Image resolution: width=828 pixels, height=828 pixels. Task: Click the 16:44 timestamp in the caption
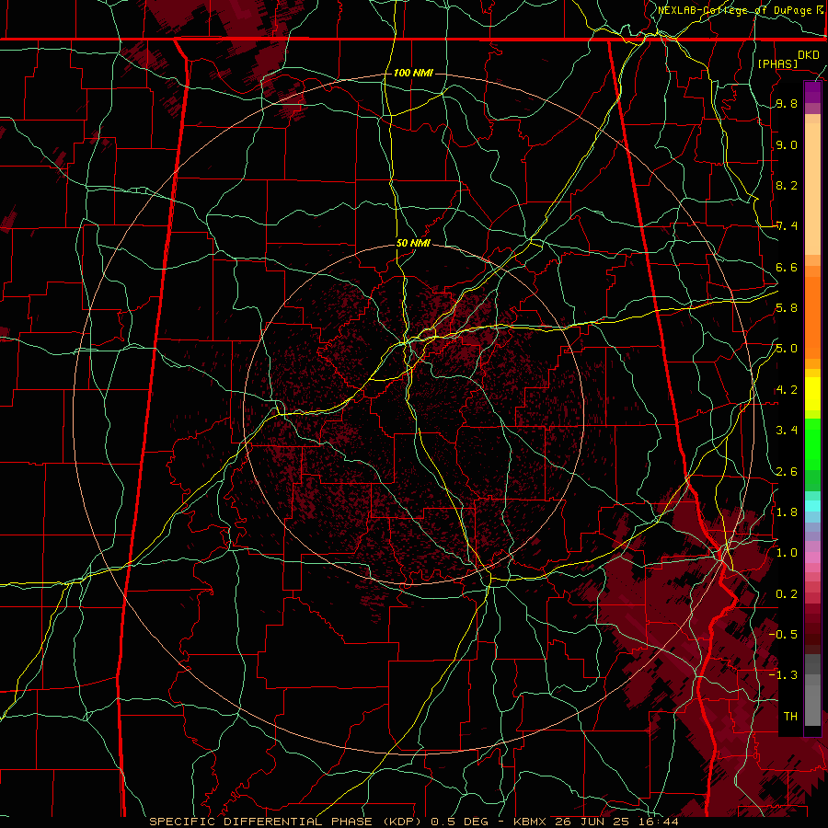661,822
